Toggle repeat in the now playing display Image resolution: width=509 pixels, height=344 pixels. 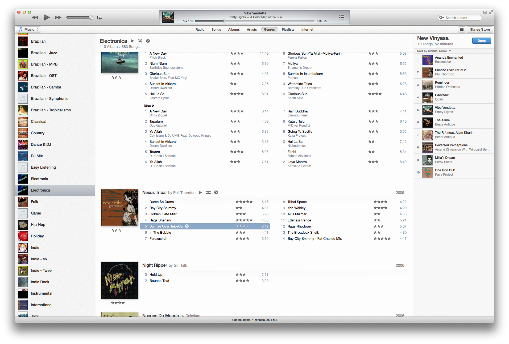[185, 21]
